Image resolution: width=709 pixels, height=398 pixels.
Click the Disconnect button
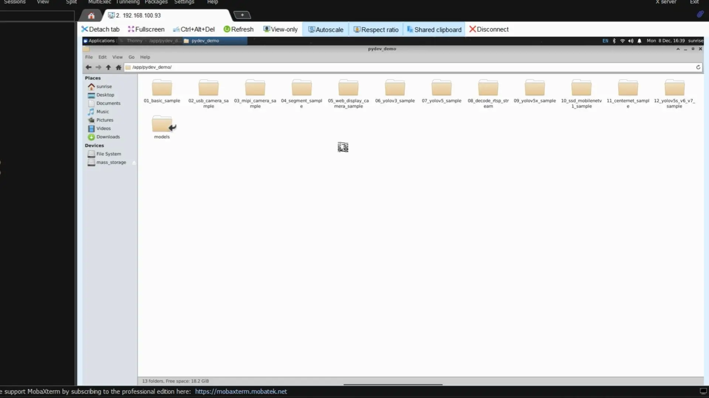click(x=489, y=29)
